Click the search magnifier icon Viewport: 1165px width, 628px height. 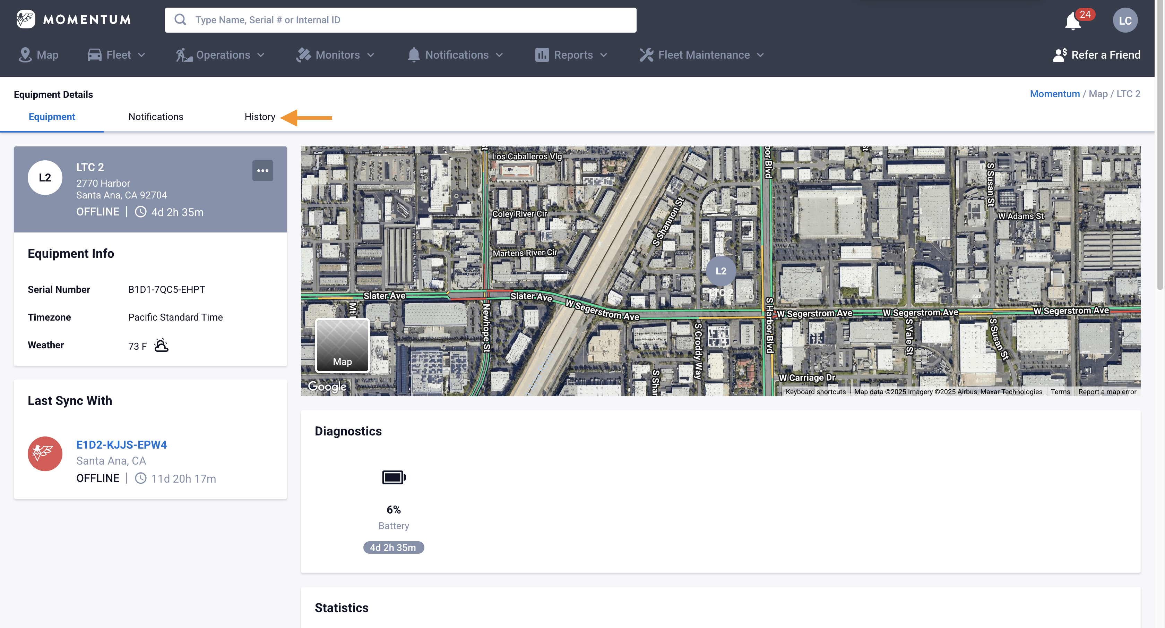(180, 20)
